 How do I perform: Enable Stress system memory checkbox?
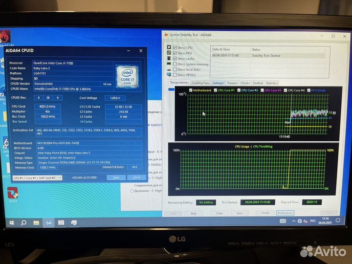click(x=175, y=64)
